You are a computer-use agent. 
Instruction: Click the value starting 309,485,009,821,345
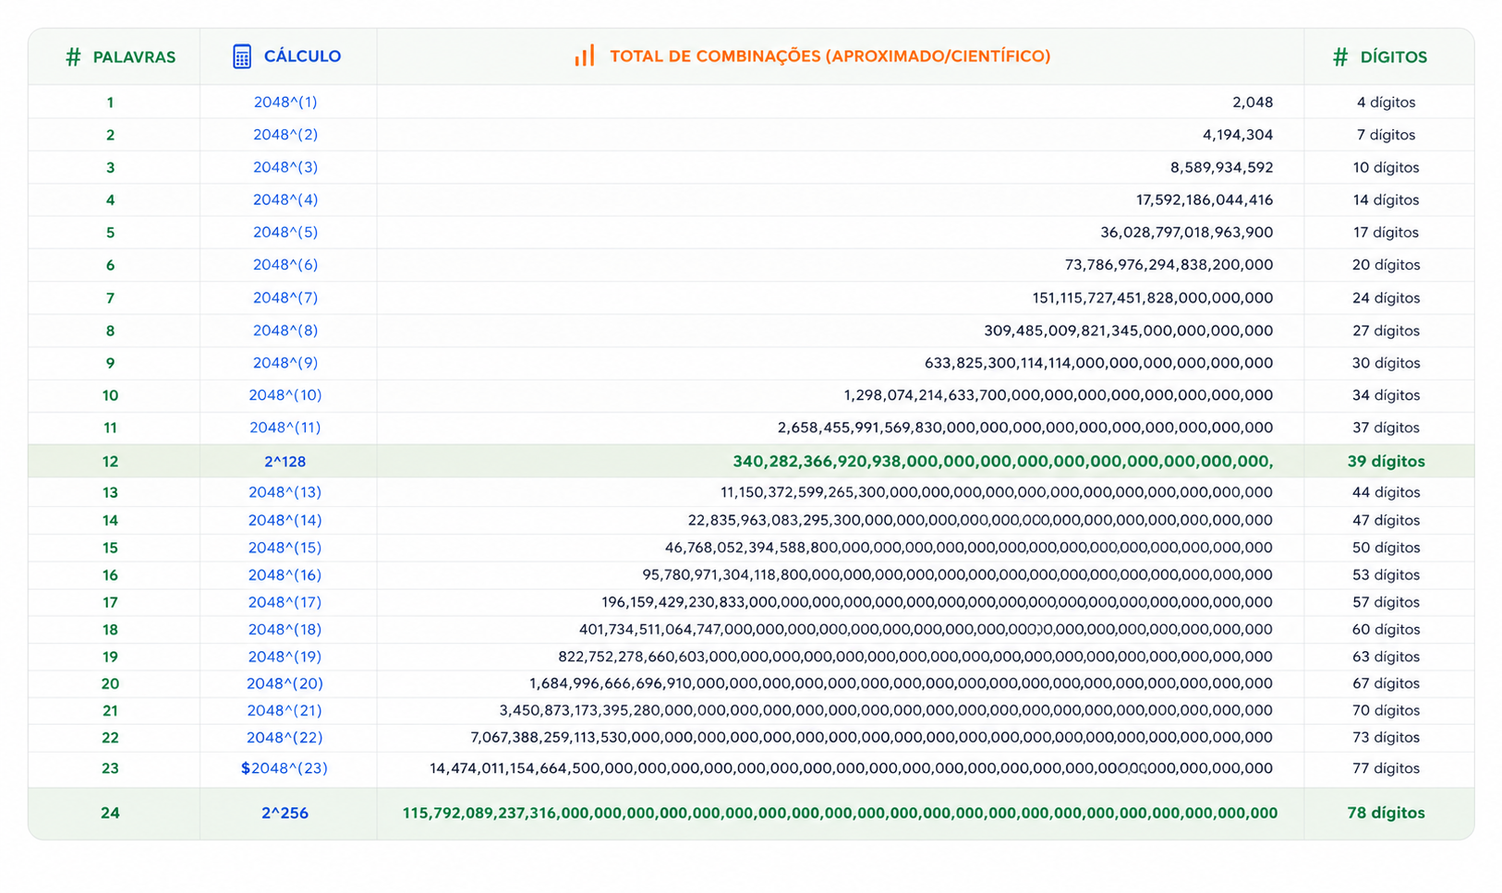(x=1128, y=330)
